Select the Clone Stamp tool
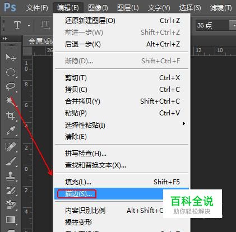This screenshot has width=236, height=232. (11, 176)
